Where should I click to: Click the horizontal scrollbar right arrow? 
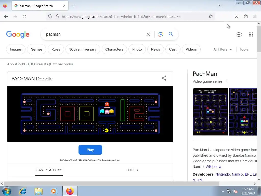[255, 183]
